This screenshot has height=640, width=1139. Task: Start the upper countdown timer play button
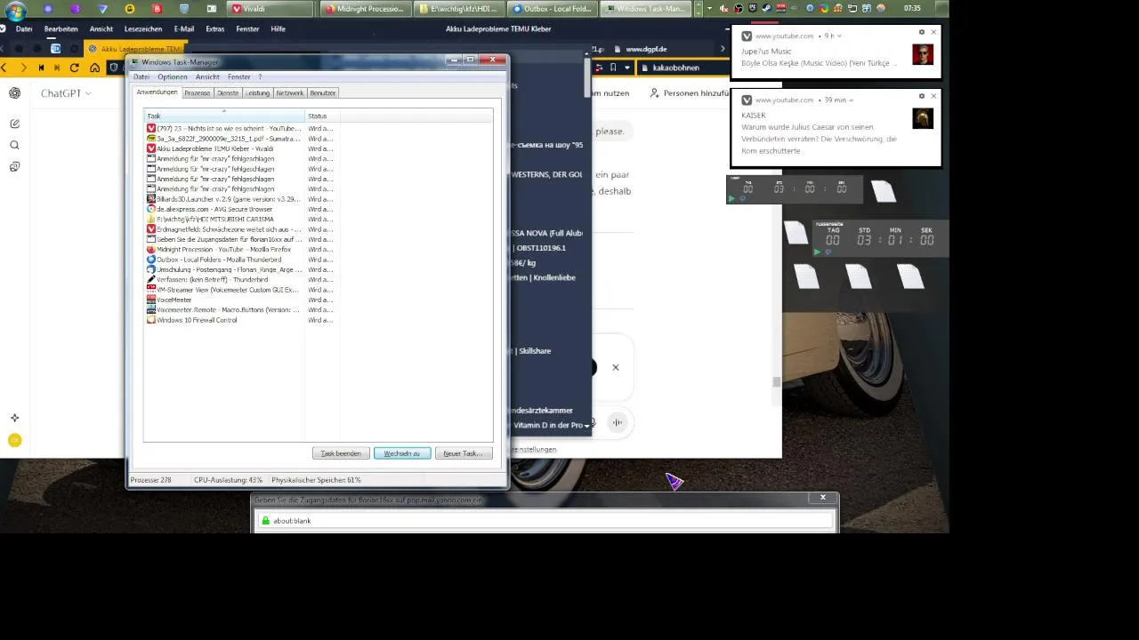pyautogui.click(x=732, y=199)
